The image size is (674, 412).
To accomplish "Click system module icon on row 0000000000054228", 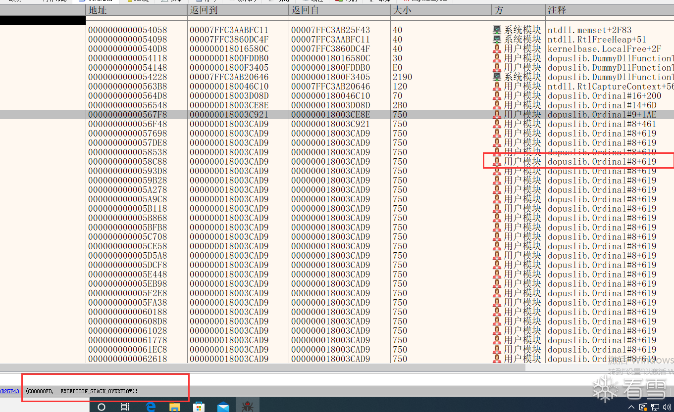I will point(497,77).
